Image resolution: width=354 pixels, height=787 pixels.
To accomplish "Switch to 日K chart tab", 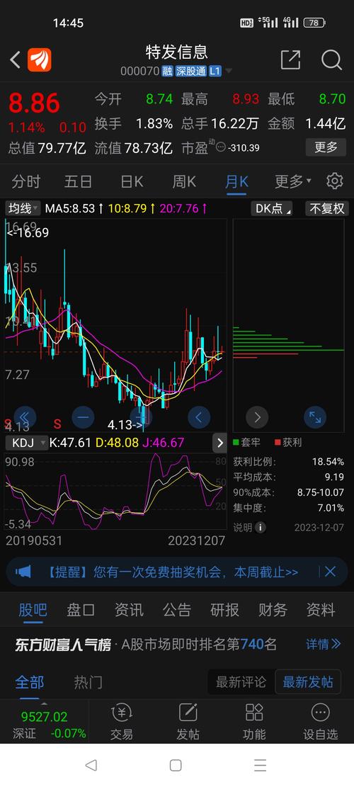I will click(x=132, y=181).
